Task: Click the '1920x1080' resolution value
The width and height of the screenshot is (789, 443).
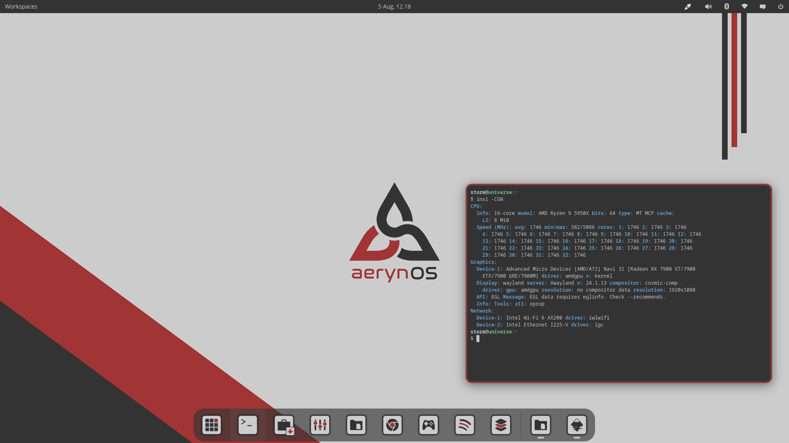Action: point(682,290)
